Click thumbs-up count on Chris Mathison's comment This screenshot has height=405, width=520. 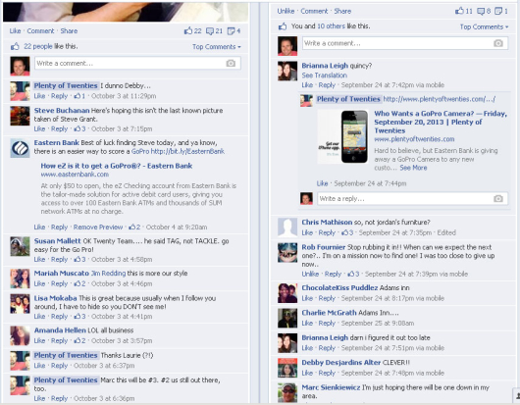pyautogui.click(x=347, y=232)
